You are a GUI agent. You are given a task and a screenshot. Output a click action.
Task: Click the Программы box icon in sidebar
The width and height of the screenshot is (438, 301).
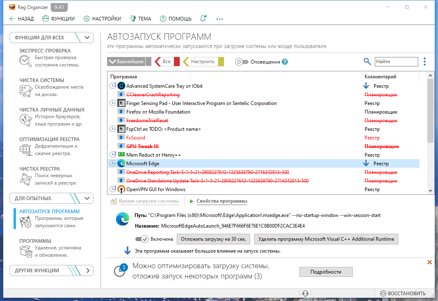coord(26,251)
